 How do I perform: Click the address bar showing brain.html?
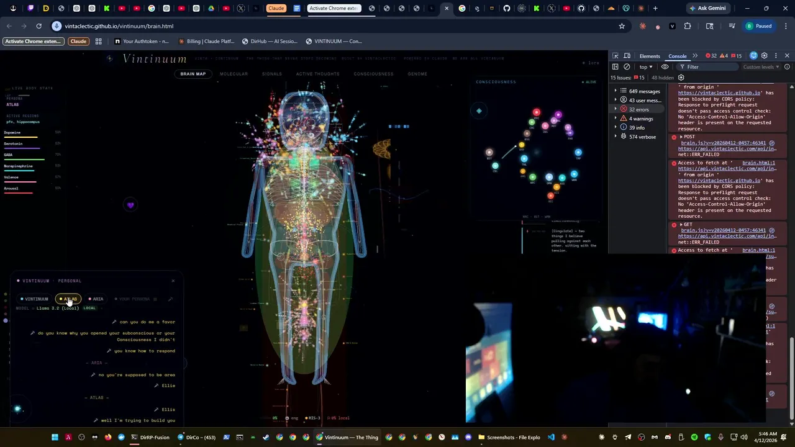335,26
